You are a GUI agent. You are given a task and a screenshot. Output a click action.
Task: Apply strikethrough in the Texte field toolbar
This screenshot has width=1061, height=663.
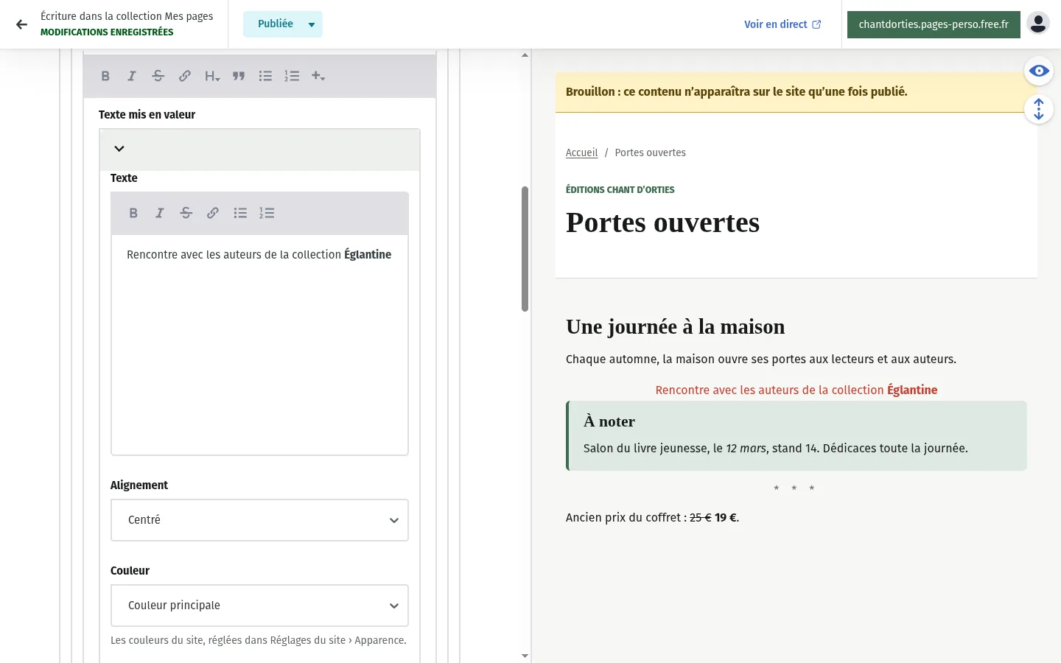(186, 213)
